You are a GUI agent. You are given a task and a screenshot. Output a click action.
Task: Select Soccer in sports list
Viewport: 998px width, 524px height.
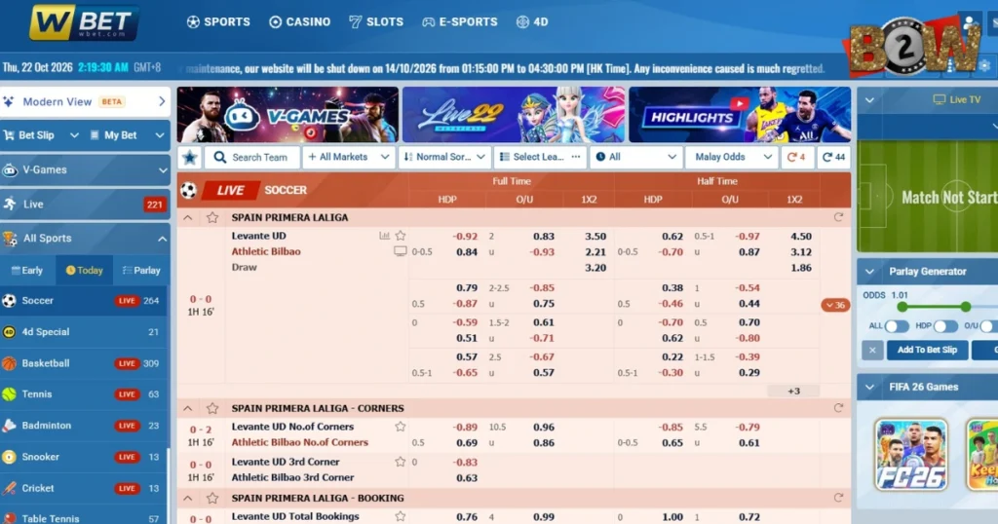point(84,301)
